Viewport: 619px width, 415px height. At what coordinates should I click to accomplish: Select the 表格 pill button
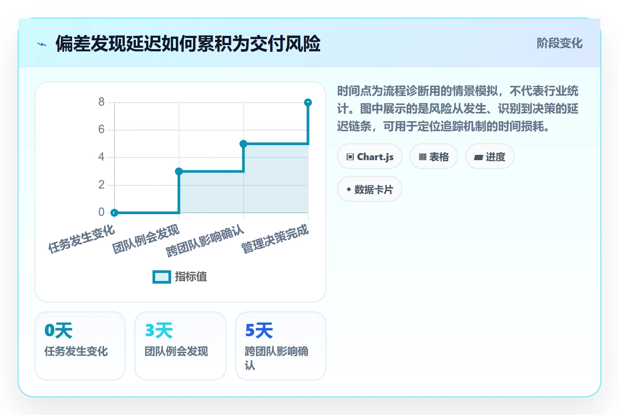(x=434, y=157)
